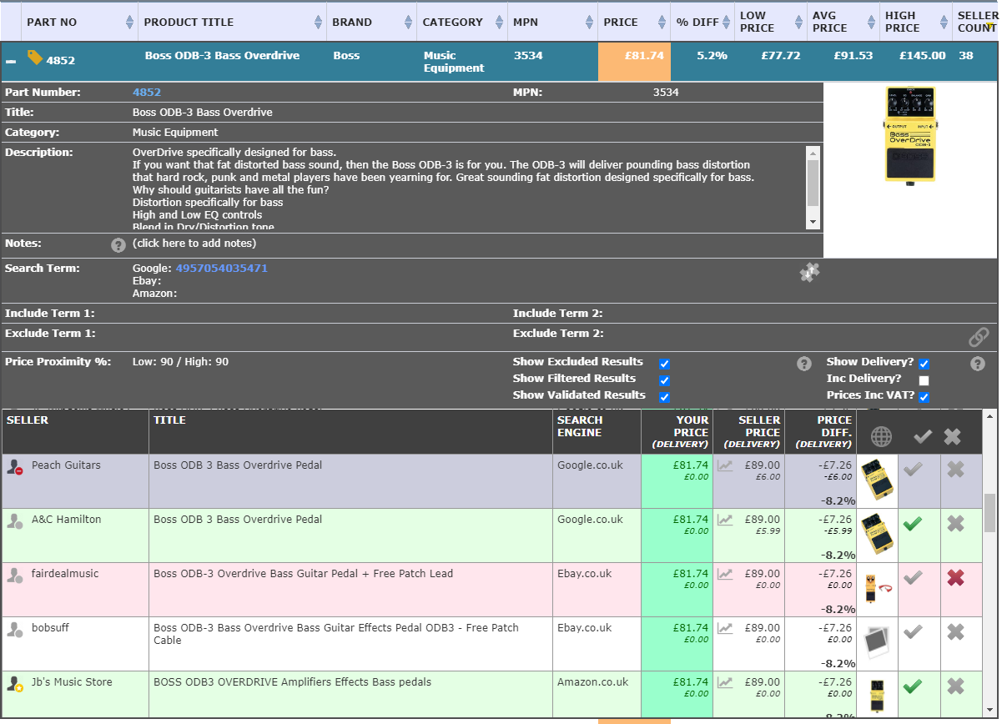Click the Price Proximity value Low: 90 / High: 90

point(180,362)
